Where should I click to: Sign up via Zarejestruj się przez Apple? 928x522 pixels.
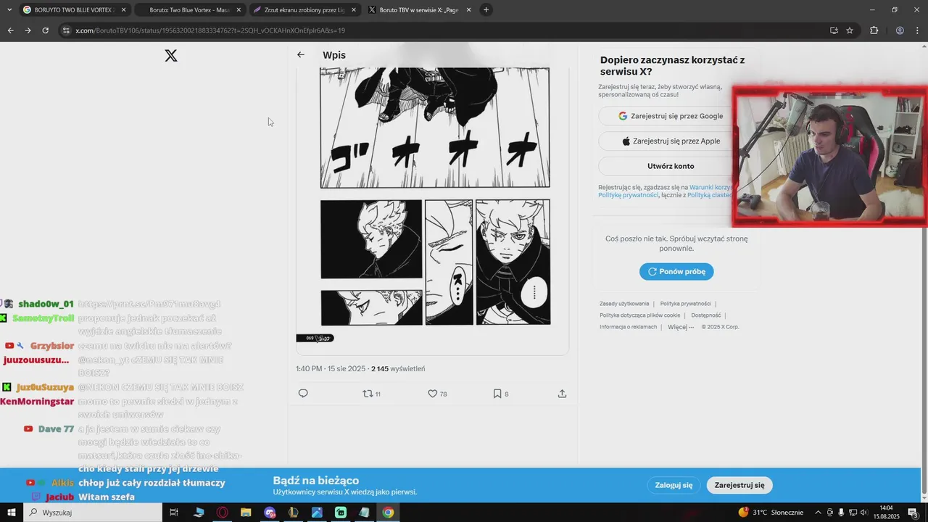[x=671, y=141]
